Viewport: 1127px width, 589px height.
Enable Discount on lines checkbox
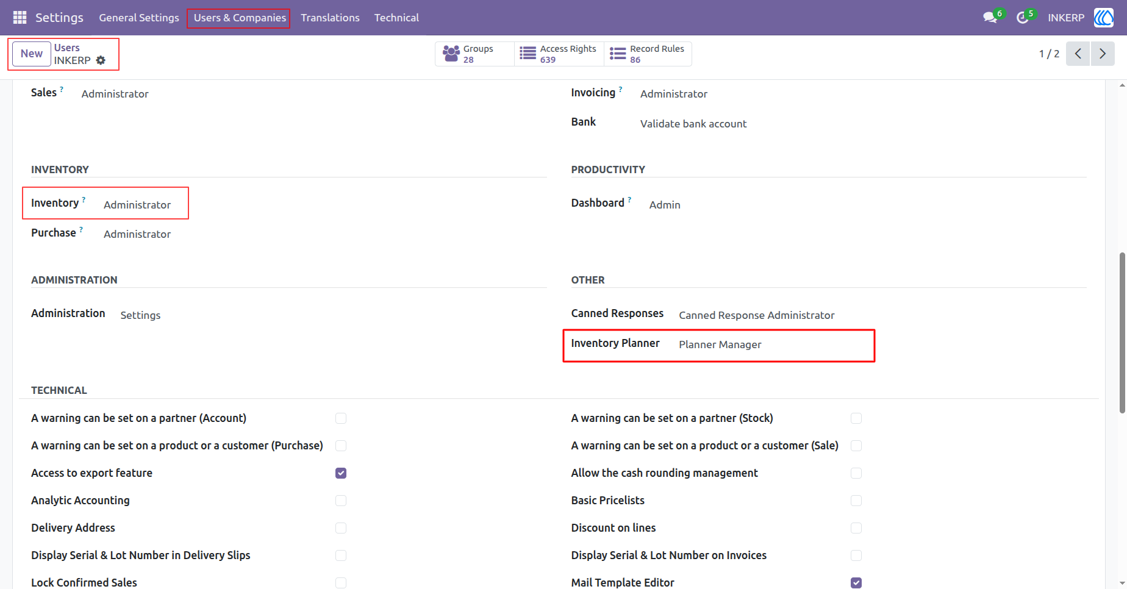pos(856,528)
